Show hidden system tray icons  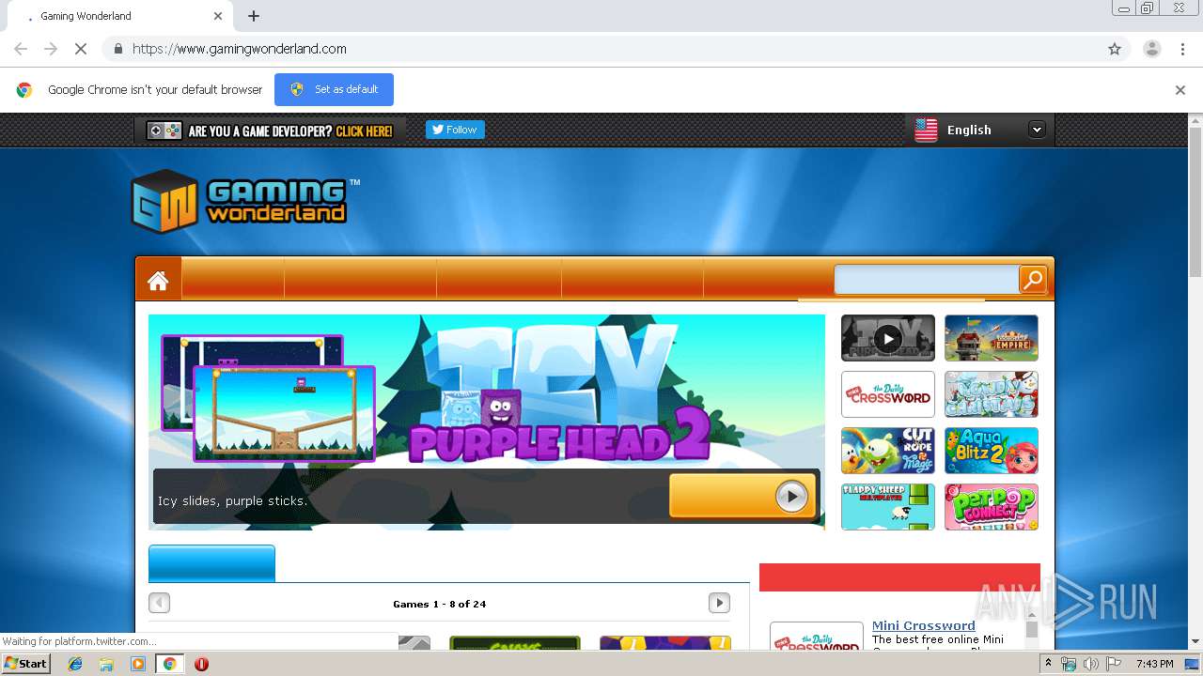pyautogui.click(x=1049, y=664)
